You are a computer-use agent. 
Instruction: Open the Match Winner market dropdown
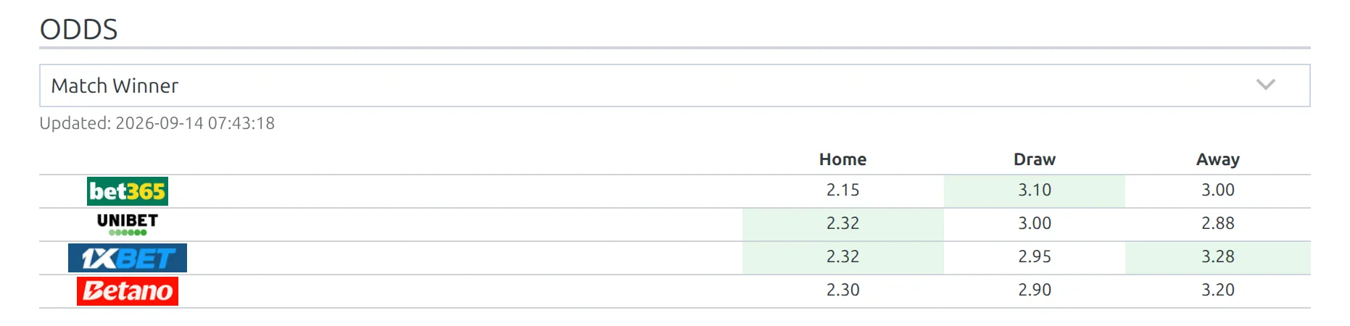tap(674, 85)
